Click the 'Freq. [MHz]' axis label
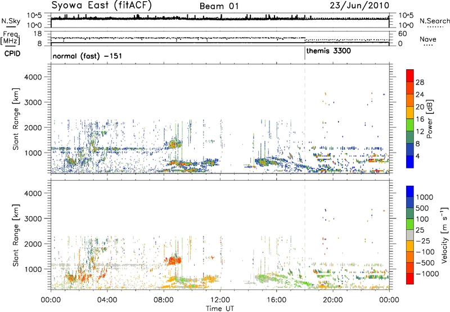 (x=11, y=38)
